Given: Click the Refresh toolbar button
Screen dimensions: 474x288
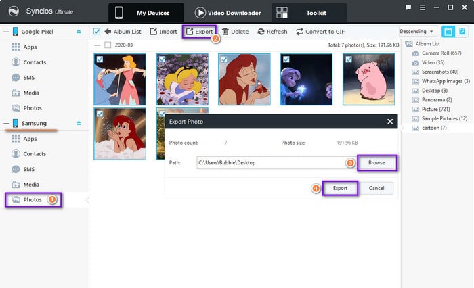Looking at the screenshot, I should tap(272, 32).
